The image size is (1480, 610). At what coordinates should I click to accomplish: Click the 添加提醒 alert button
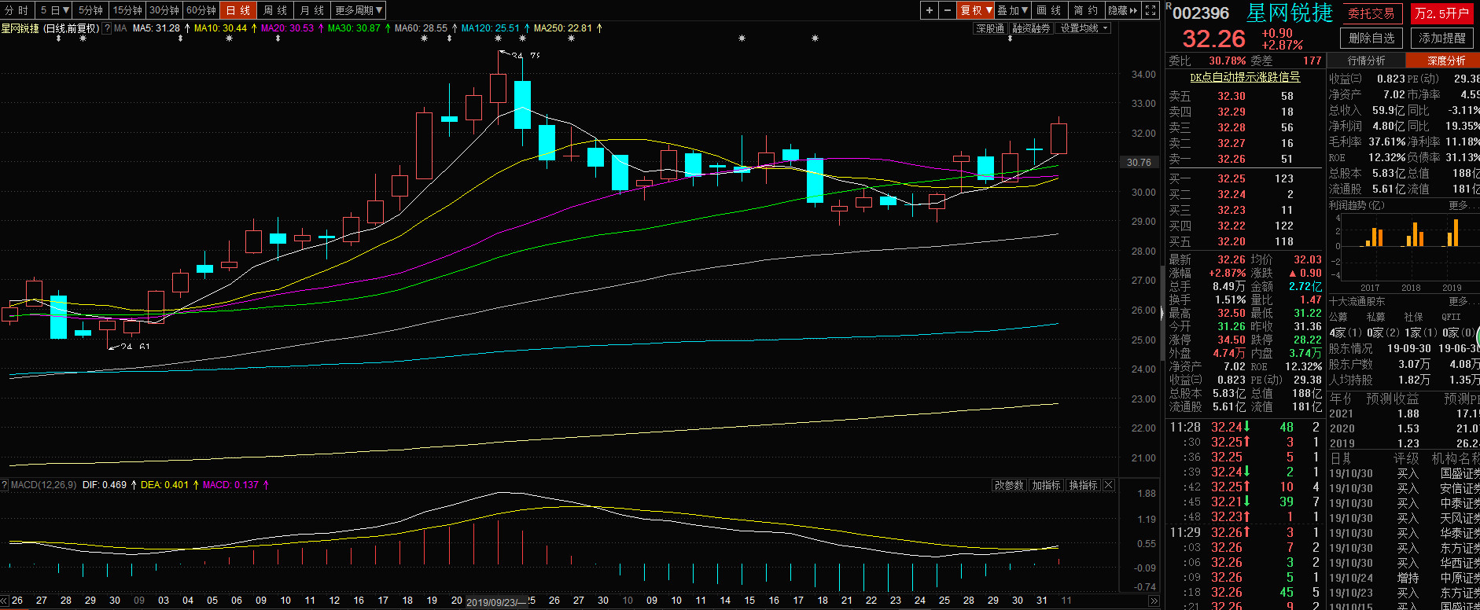[x=1442, y=38]
